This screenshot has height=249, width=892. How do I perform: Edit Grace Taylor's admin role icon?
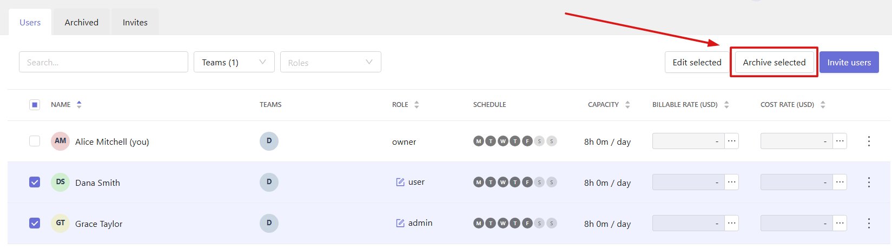coord(400,223)
